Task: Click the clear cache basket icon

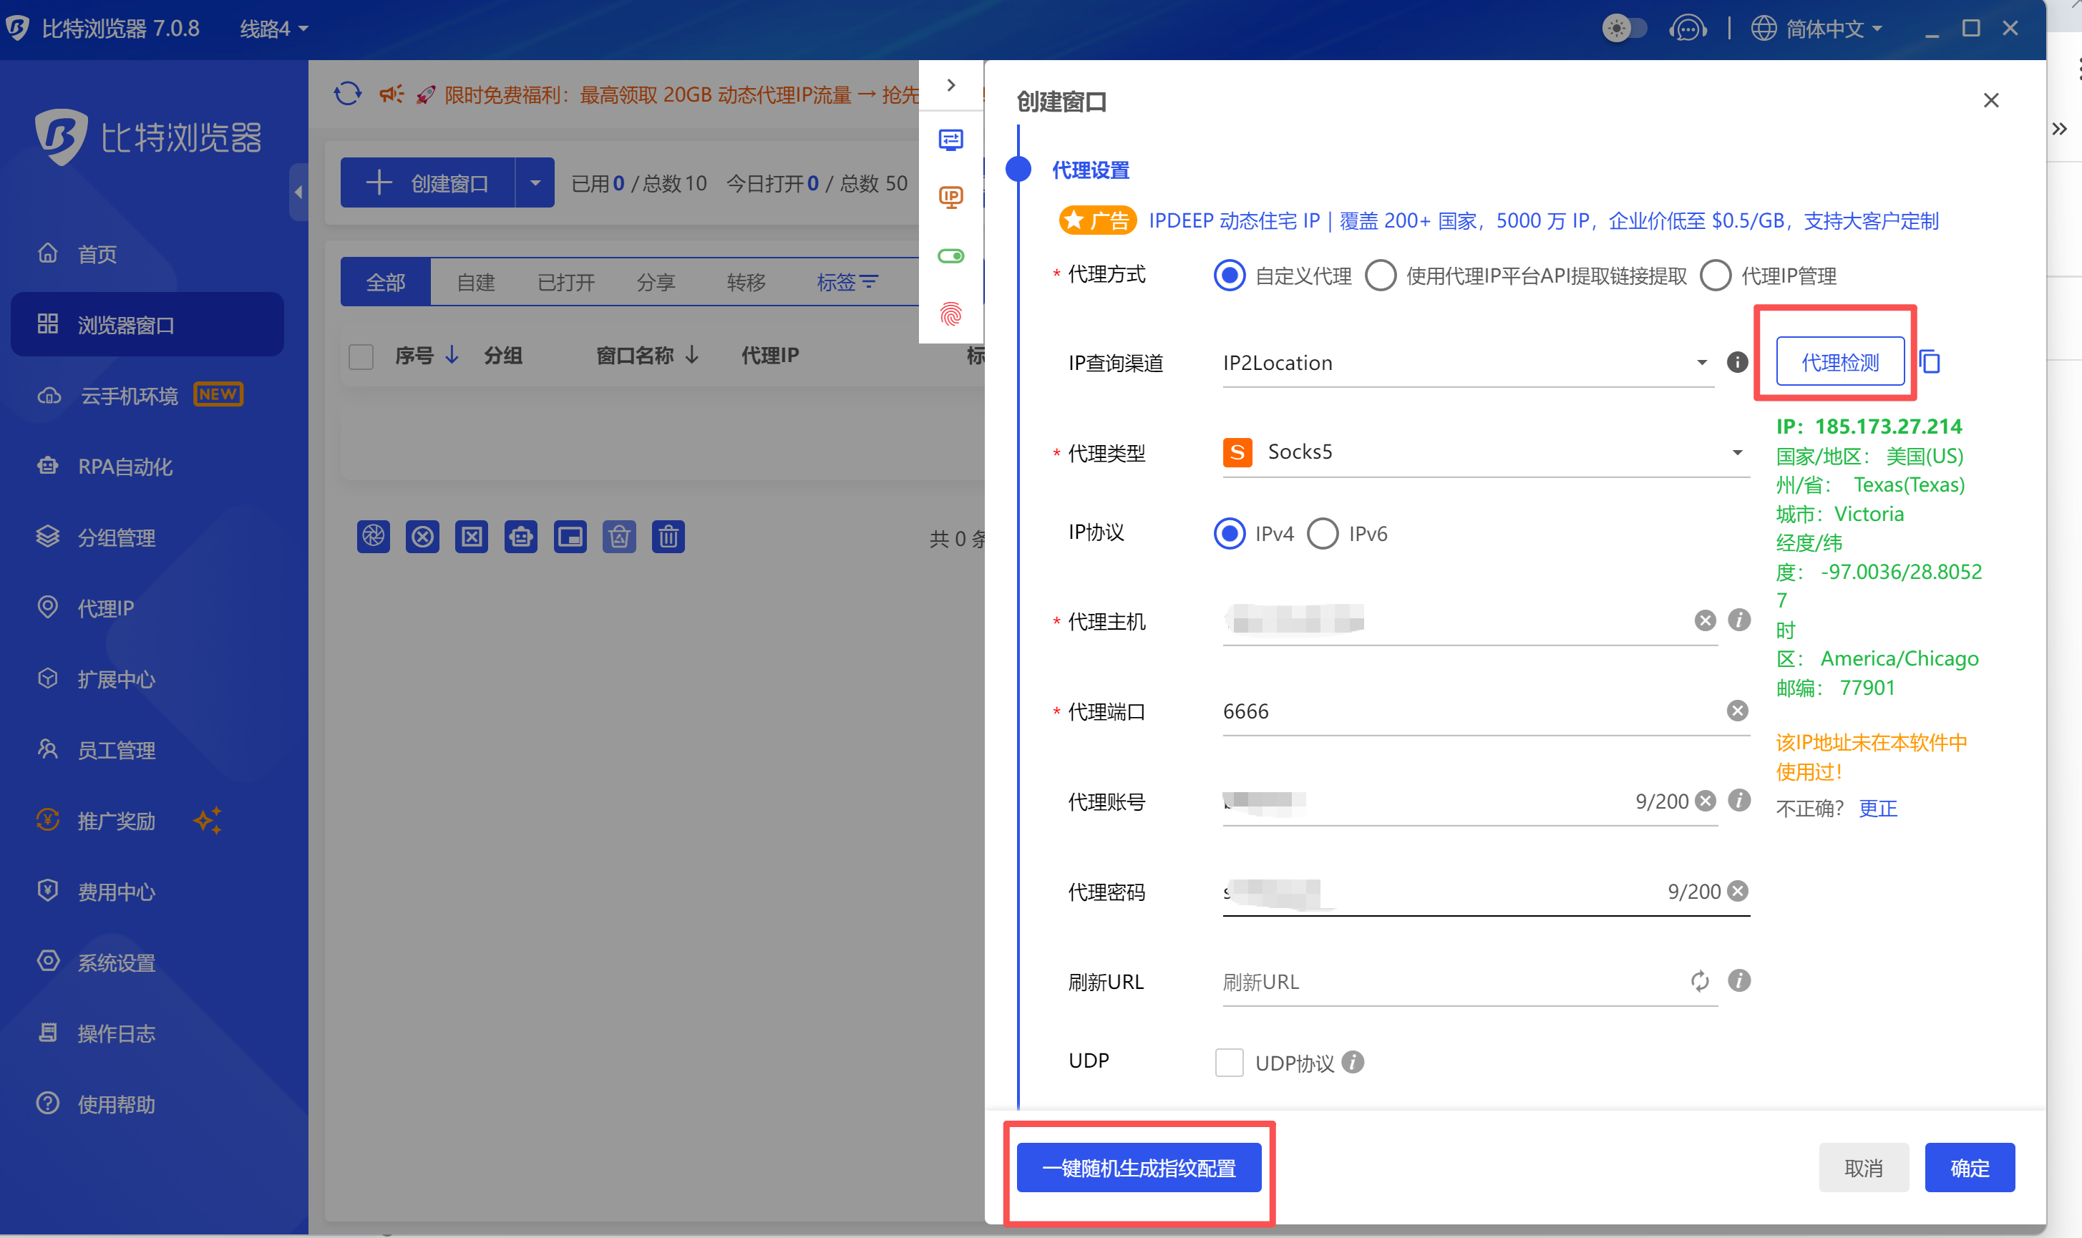Action: click(x=620, y=537)
